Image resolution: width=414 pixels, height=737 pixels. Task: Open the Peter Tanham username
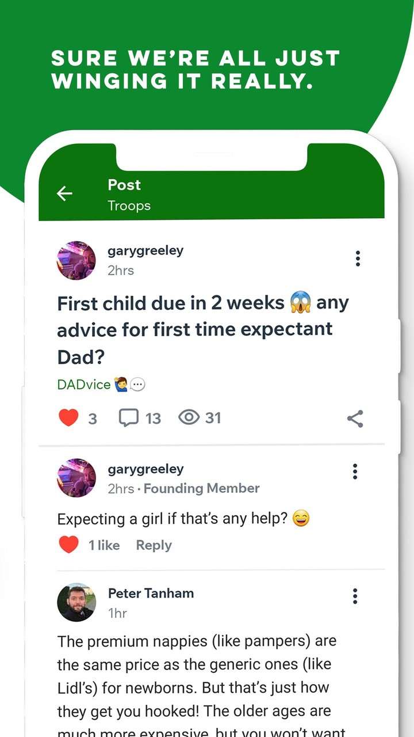151,593
